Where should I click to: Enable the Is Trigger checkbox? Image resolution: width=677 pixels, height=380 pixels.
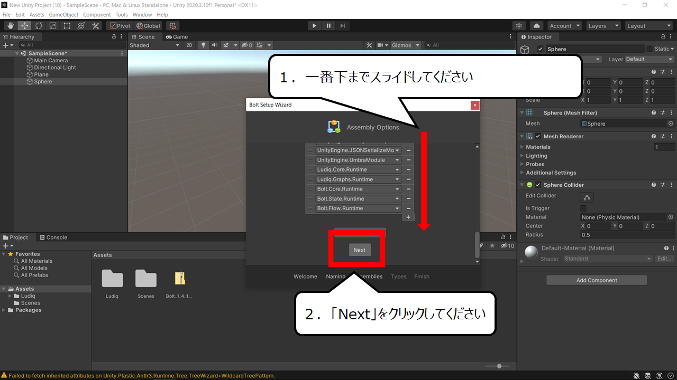click(583, 208)
